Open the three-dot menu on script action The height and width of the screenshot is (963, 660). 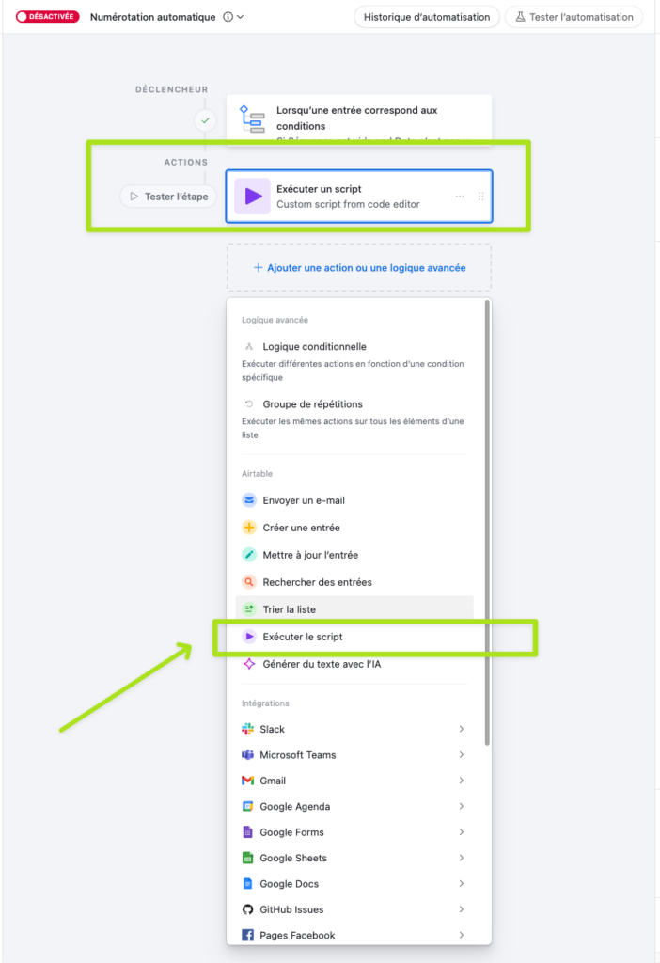tap(460, 197)
